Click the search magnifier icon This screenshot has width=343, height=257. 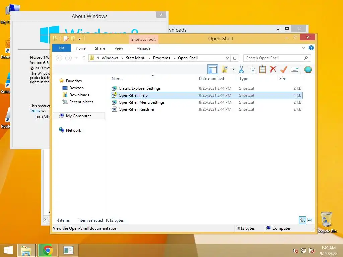(x=306, y=58)
